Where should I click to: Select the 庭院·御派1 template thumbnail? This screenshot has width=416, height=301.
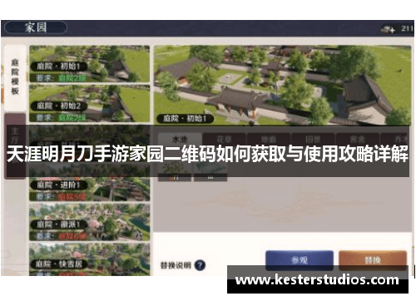[90, 222]
